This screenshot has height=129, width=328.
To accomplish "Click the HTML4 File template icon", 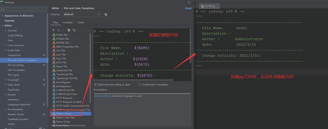I will [x=54, y=39].
